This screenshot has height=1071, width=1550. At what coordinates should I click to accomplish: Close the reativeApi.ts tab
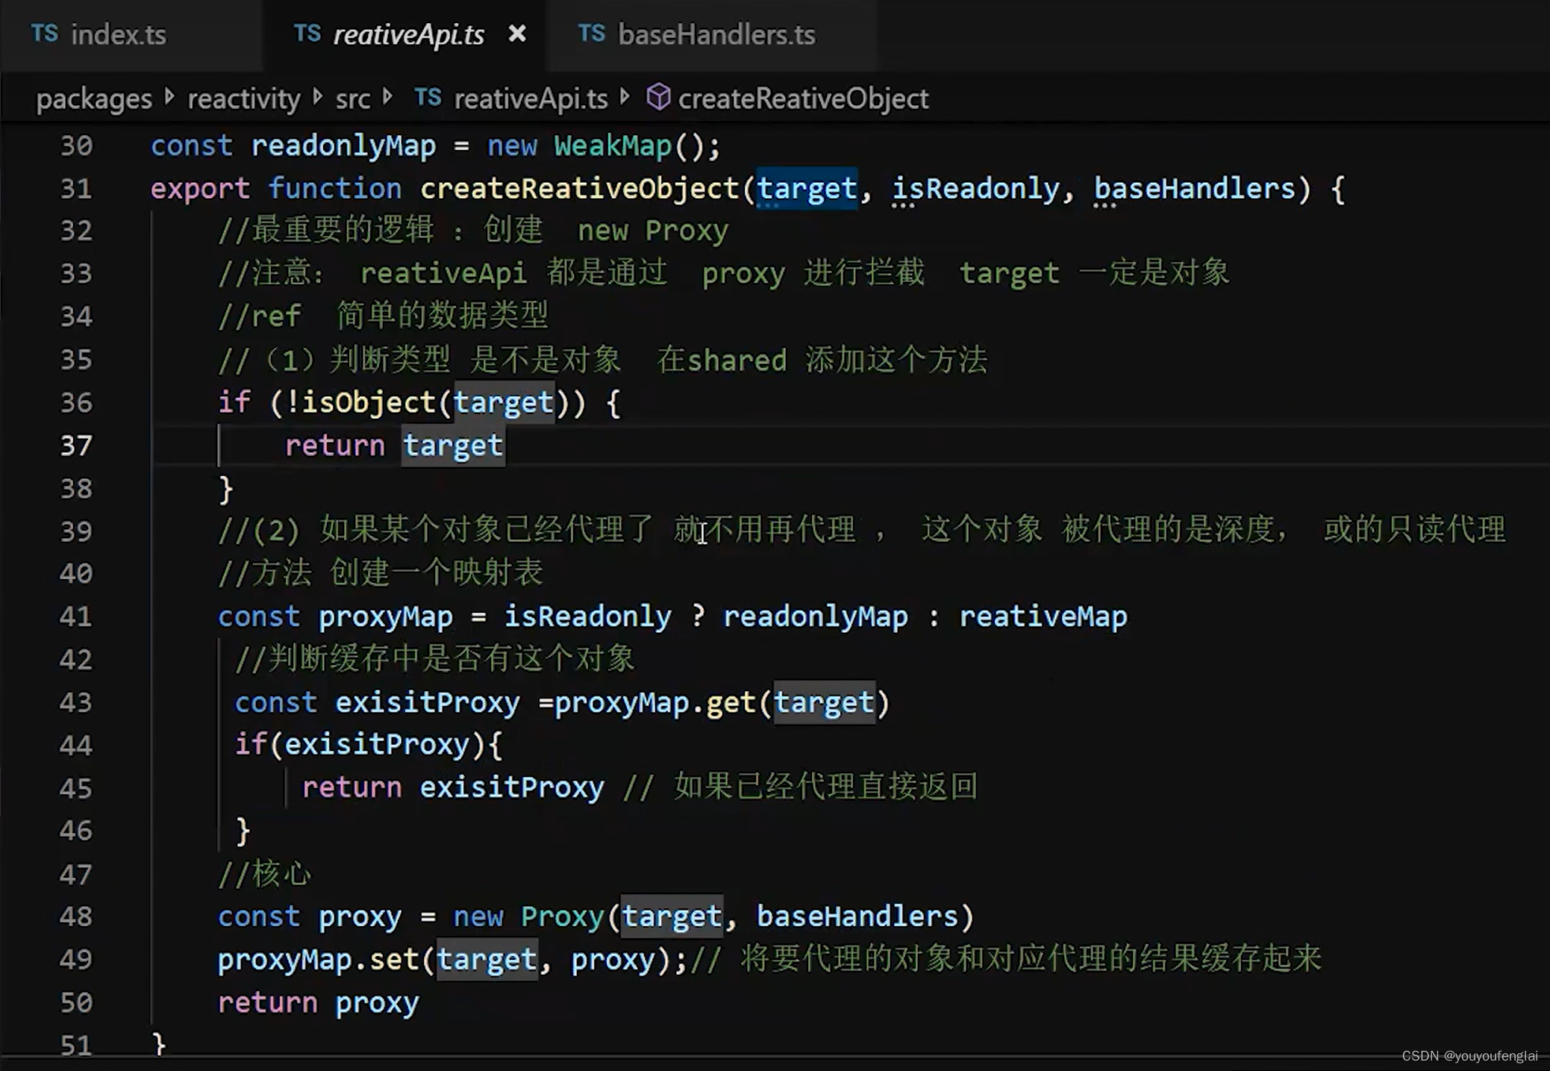pyautogui.click(x=518, y=33)
